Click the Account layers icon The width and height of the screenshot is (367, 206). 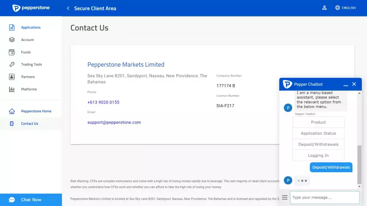(x=12, y=40)
